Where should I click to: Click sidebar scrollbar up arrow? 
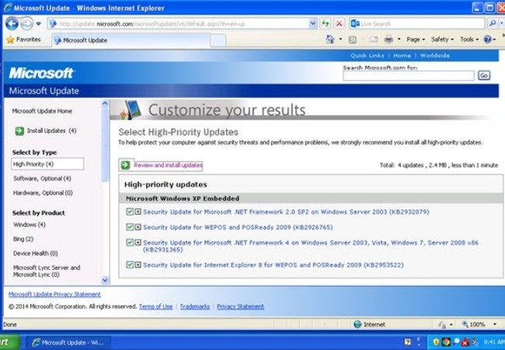(105, 103)
